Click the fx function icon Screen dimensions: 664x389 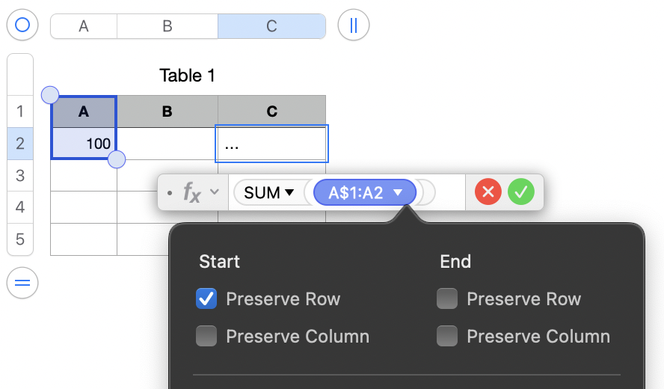pos(192,193)
